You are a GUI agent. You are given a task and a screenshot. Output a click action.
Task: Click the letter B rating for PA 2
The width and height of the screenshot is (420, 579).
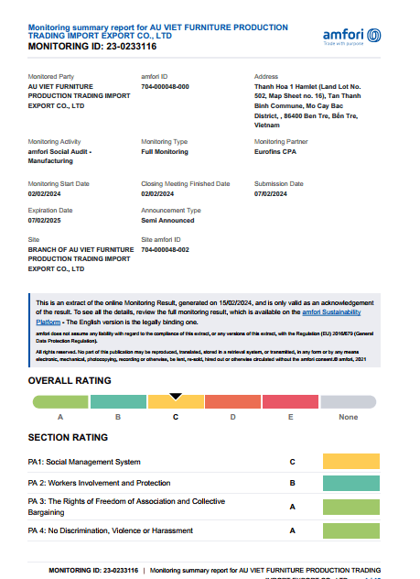293,483
